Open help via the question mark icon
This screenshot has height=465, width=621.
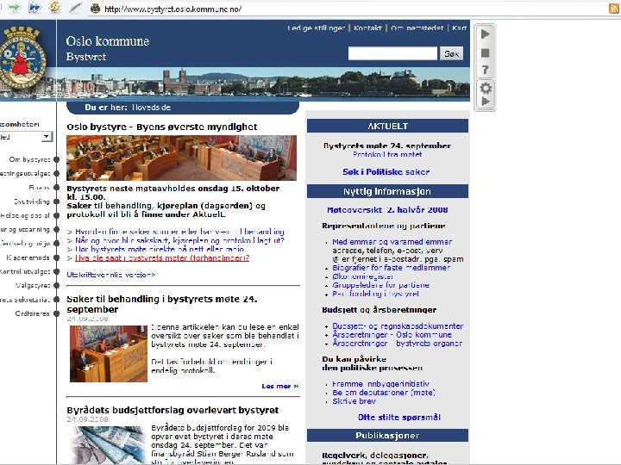[x=485, y=70]
